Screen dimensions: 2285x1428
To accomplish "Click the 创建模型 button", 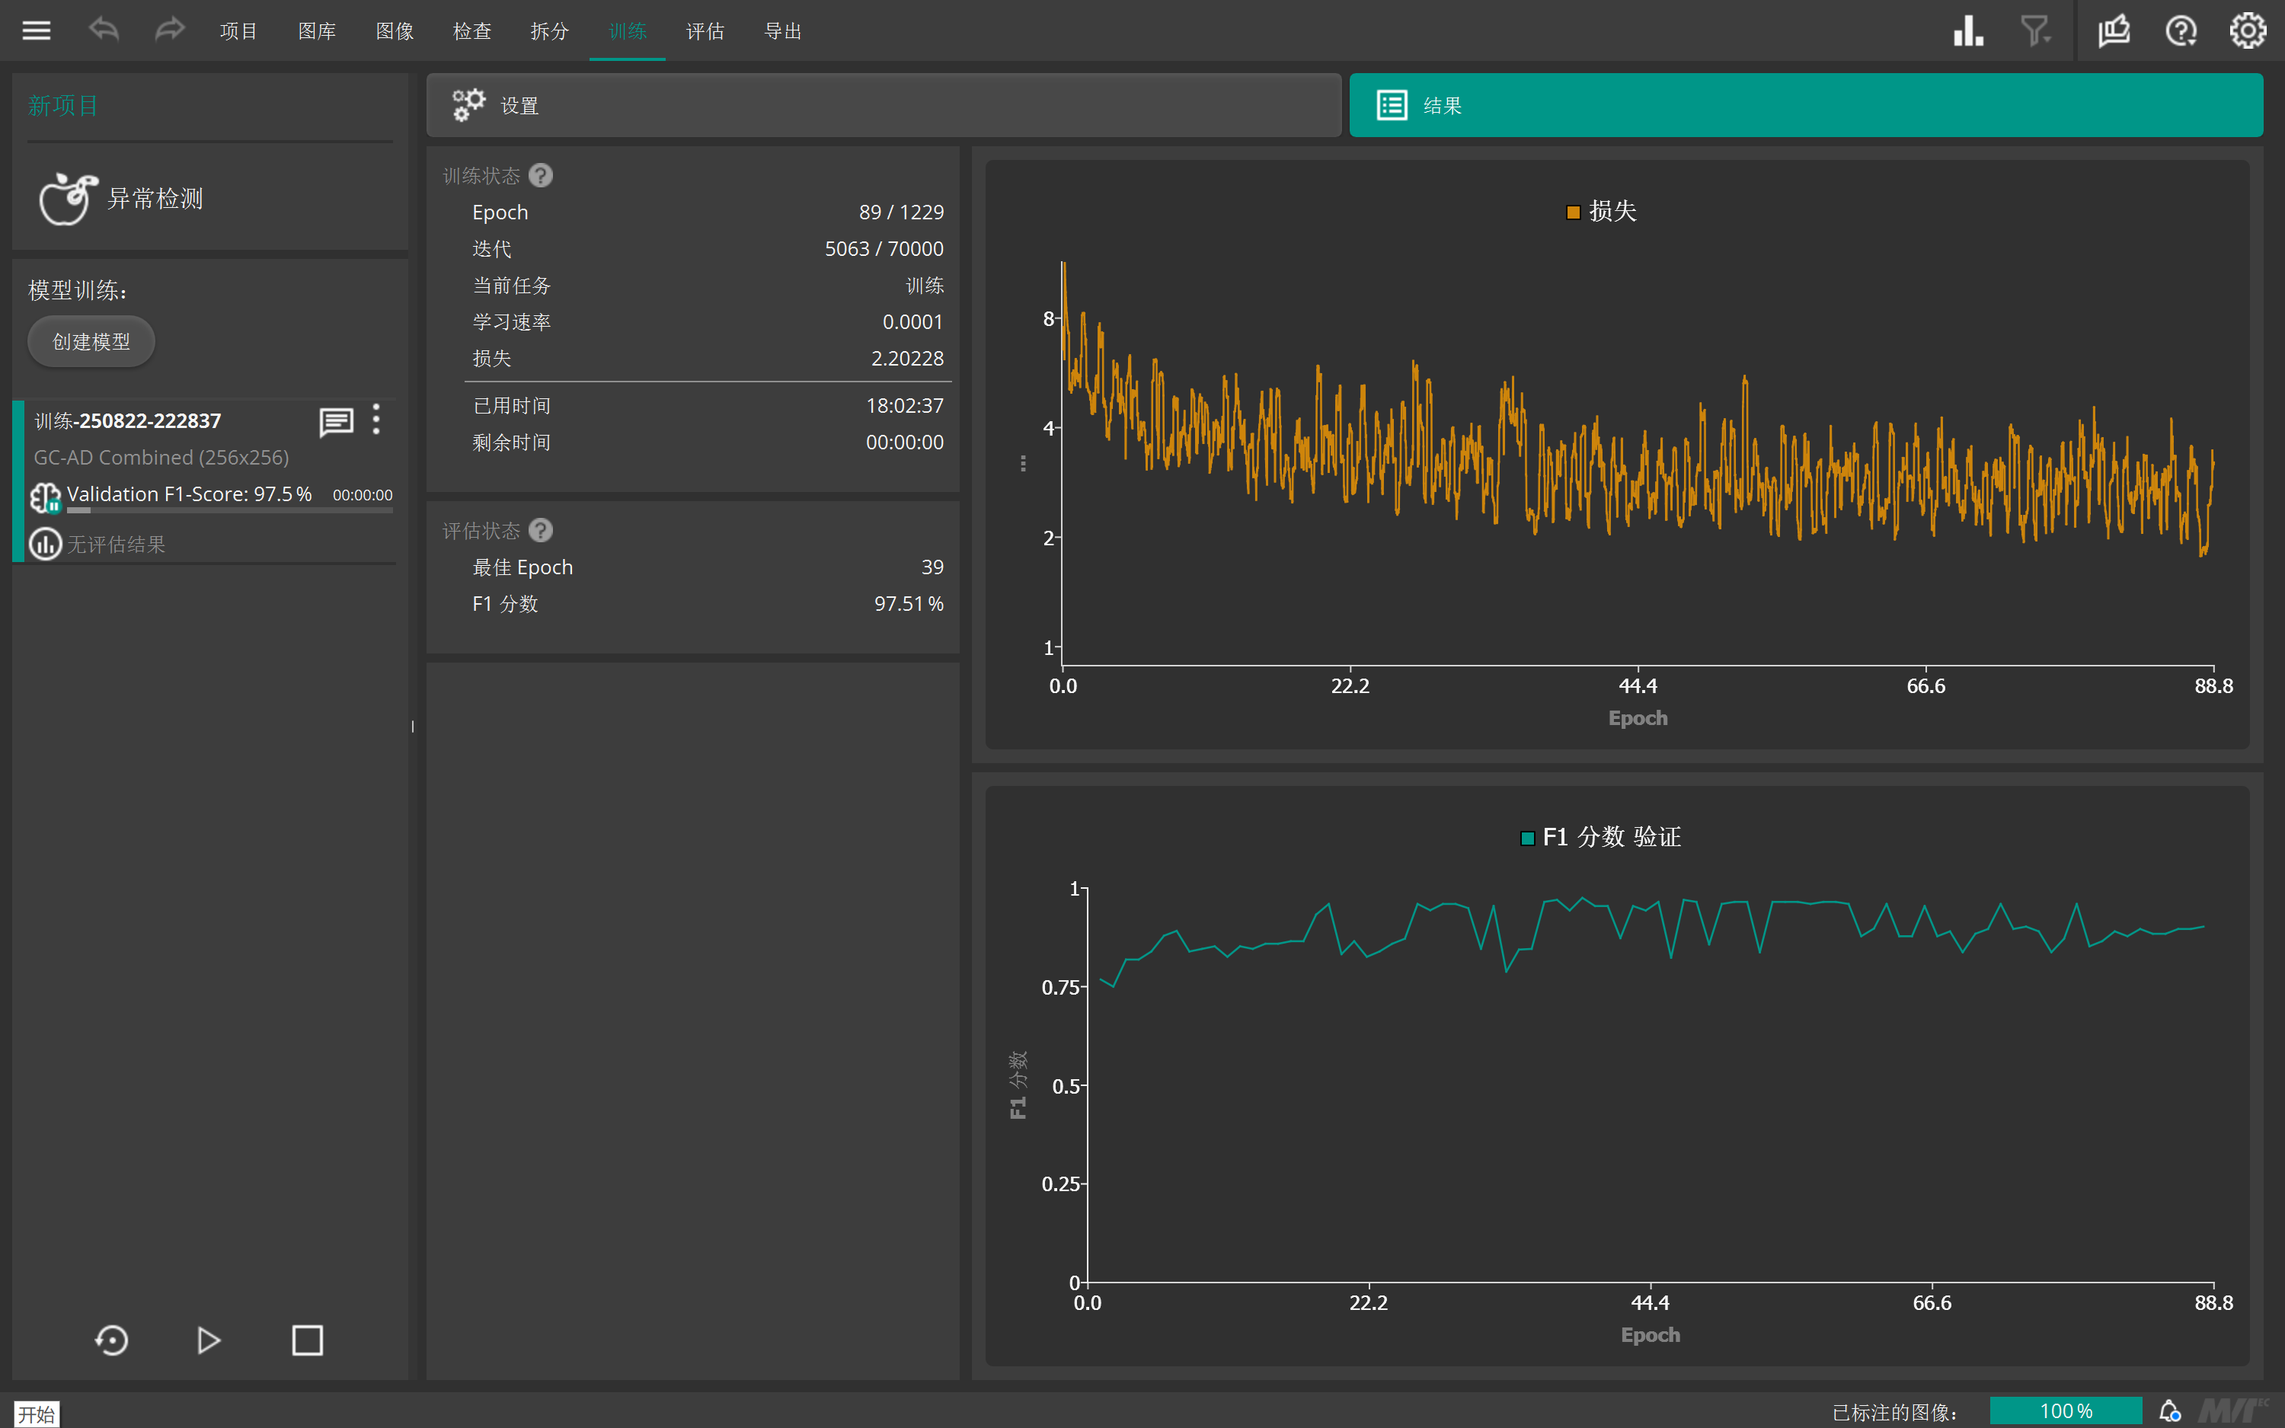I will (x=91, y=342).
